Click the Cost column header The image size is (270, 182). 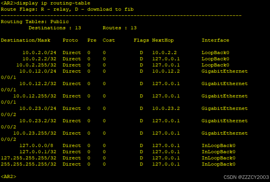click(x=109, y=40)
